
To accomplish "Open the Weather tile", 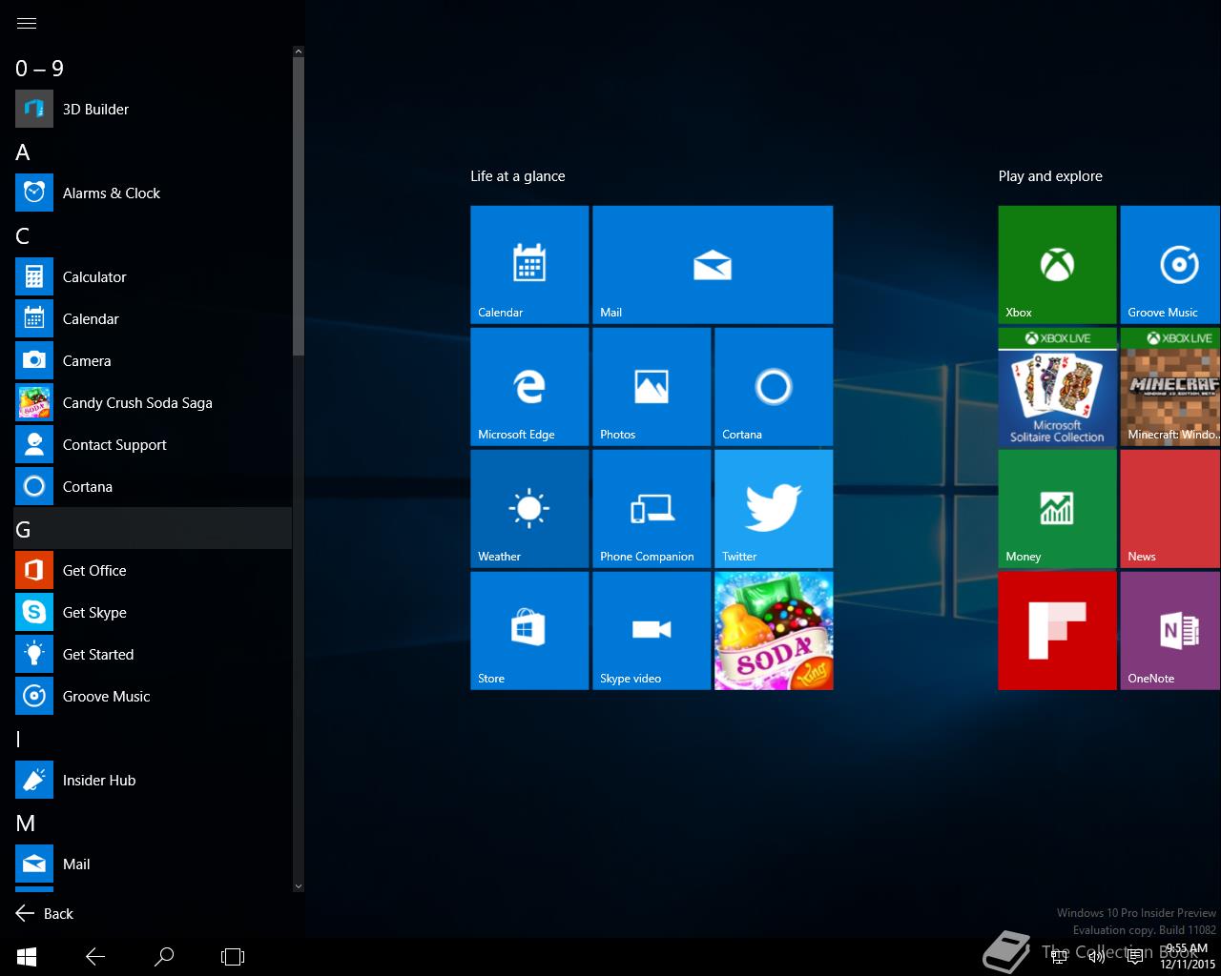I will (529, 509).
